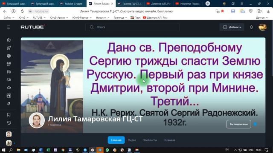Expand the Сайты bookmarks folder
Viewport: 273px width, 153px height.
9,17
